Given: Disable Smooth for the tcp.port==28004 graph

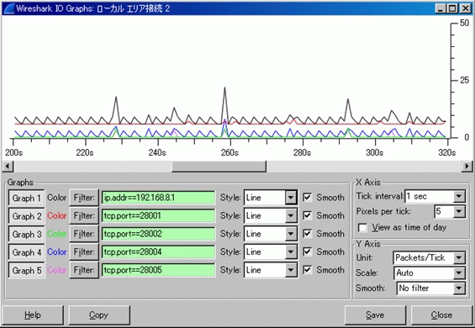Looking at the screenshot, I should pyautogui.click(x=307, y=251).
